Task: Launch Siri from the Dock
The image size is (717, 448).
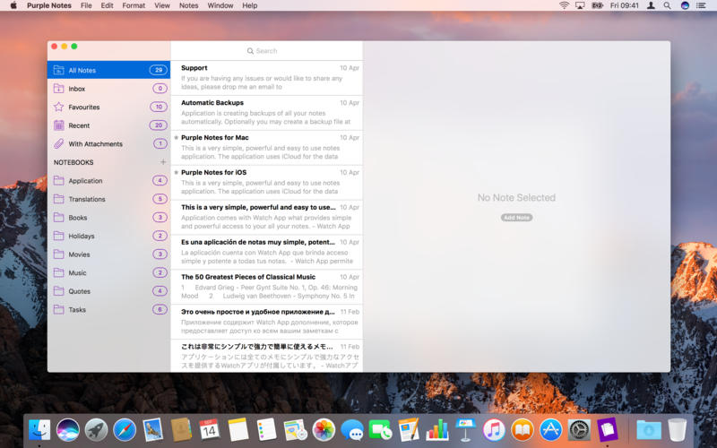Action: coord(68,430)
